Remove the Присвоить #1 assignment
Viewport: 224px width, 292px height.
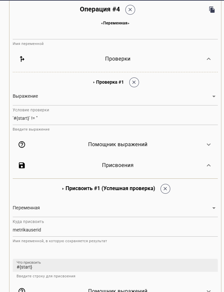[165, 189]
